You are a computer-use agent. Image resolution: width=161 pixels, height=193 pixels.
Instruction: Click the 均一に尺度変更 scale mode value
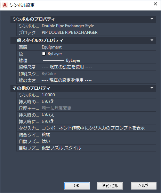(98, 108)
